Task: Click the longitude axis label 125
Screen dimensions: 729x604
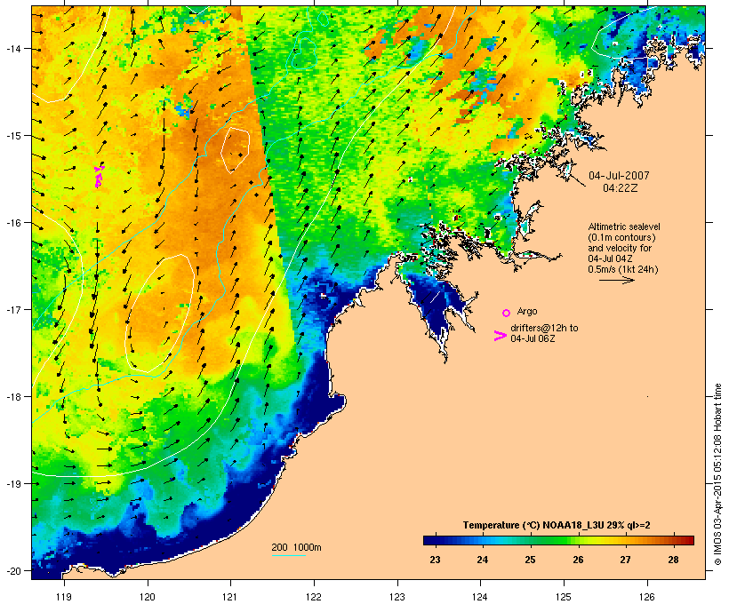Action: [x=564, y=597]
